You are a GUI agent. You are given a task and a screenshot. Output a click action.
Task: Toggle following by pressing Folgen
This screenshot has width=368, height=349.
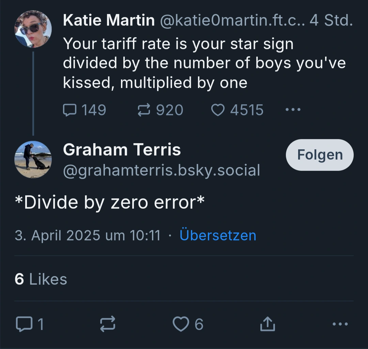pos(319,154)
